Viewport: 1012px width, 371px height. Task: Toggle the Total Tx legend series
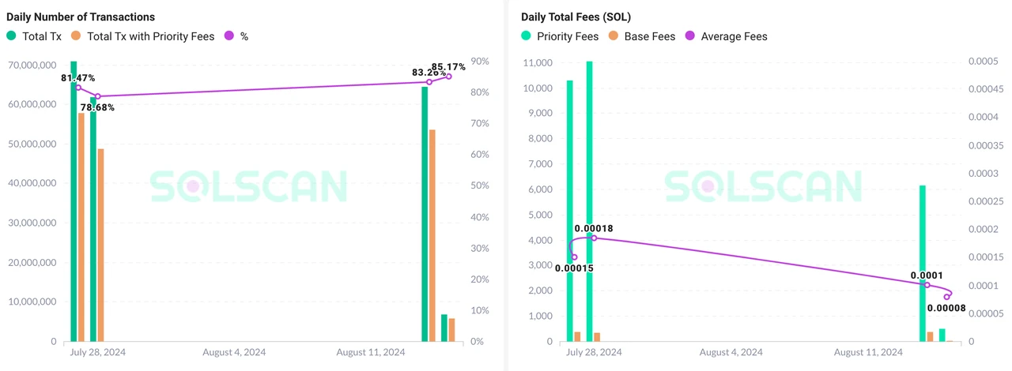[41, 36]
